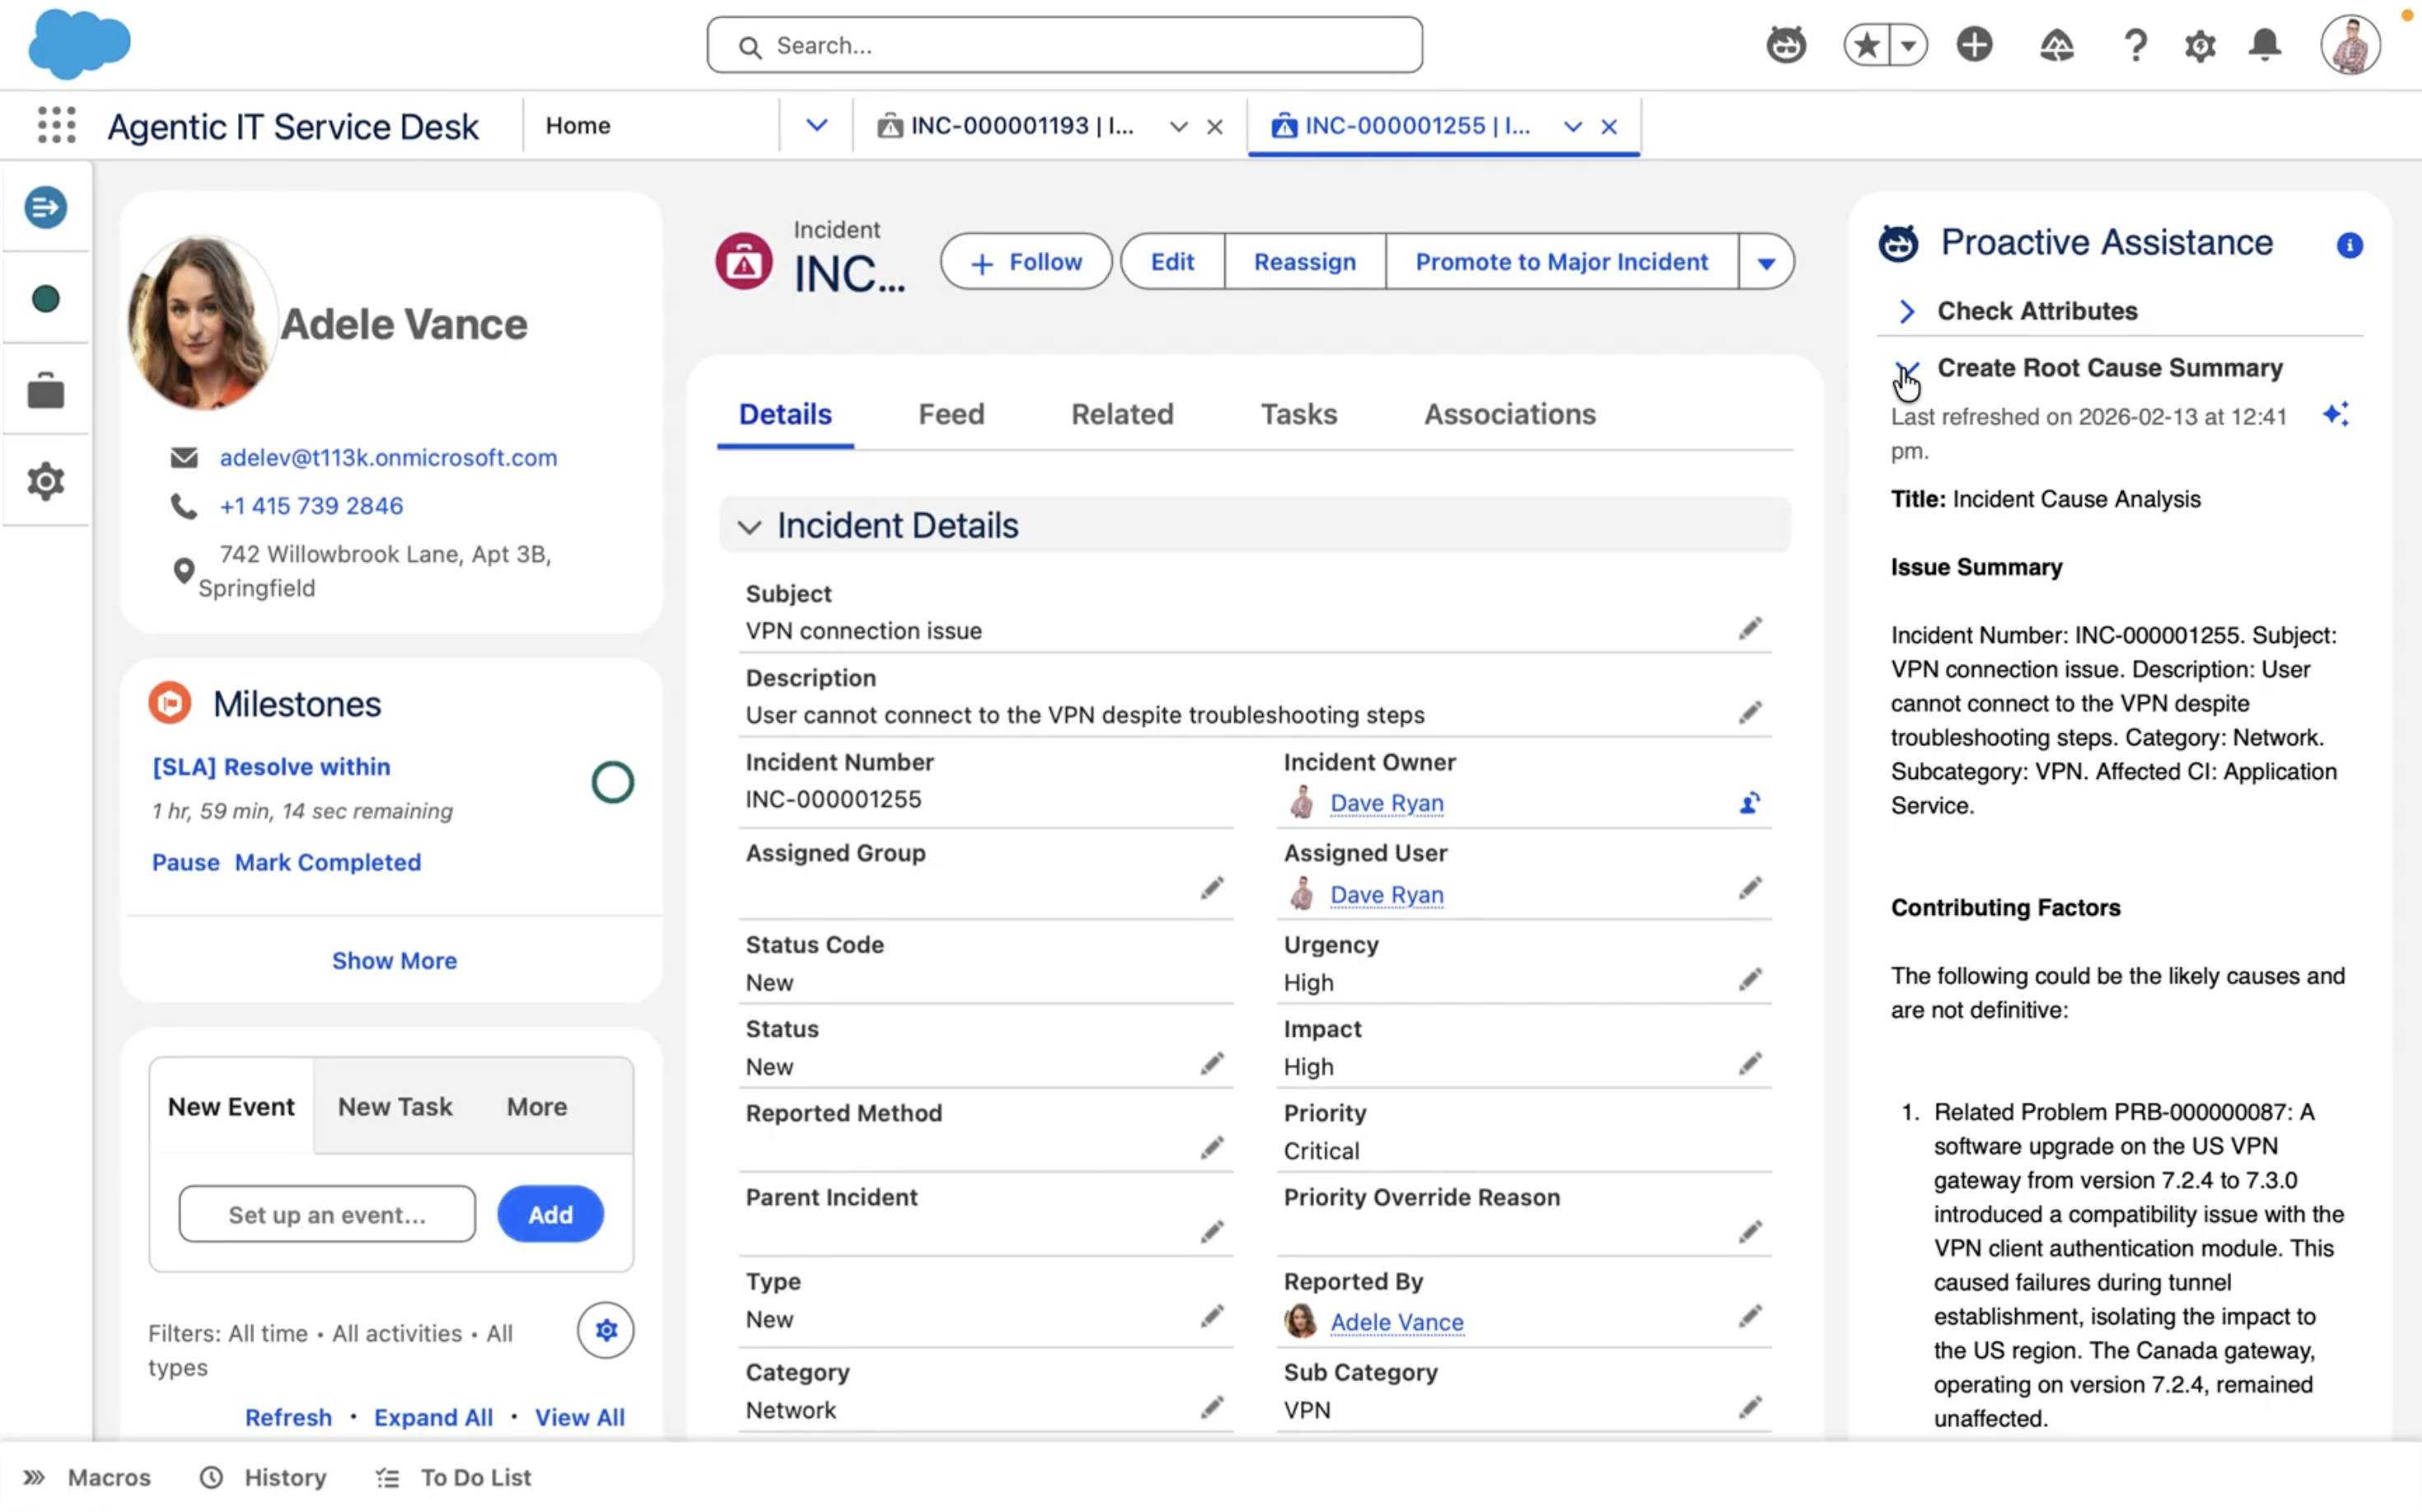
Task: Expand the Check Attributes section
Action: [1907, 311]
